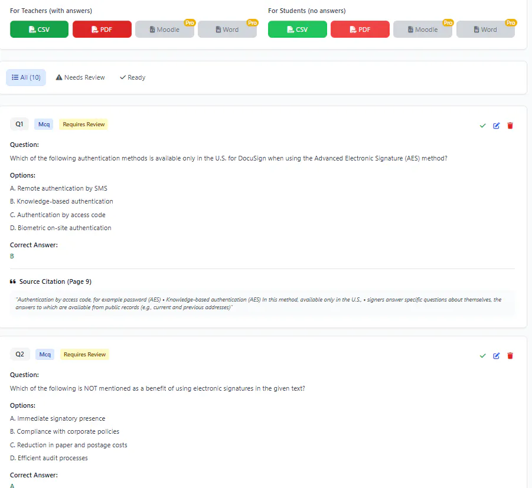Click the teachers' Word export button
Screen dimensions: 532x488
pos(227,29)
